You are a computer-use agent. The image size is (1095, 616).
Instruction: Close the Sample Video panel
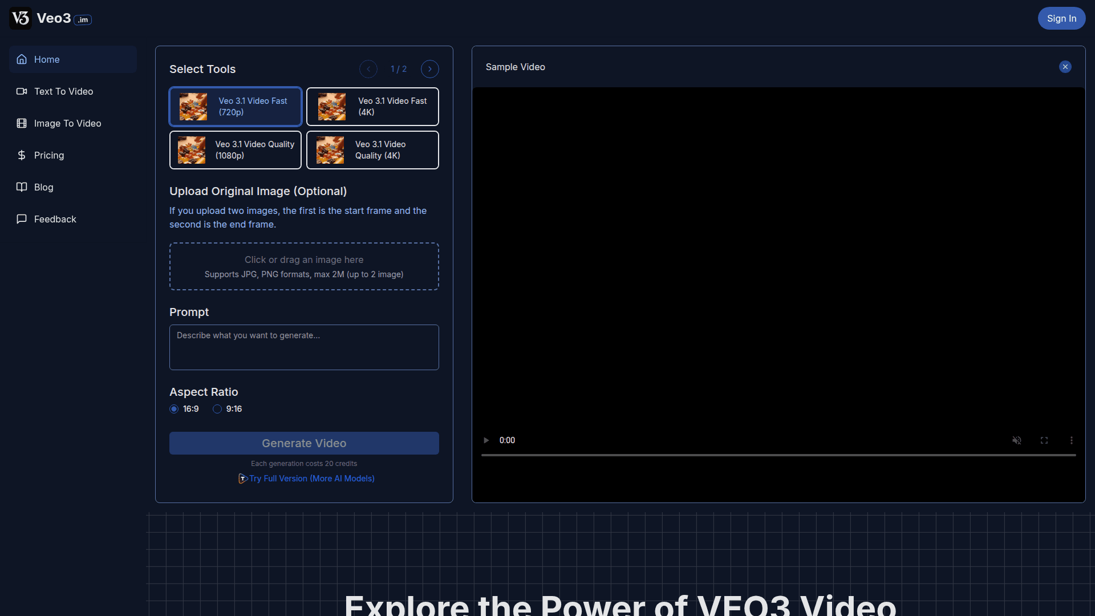pos(1065,67)
